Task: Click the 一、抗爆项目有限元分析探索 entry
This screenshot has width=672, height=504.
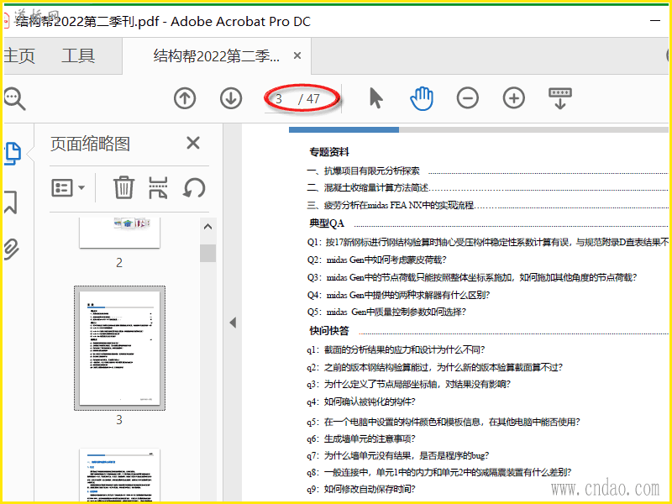Action: pos(364,171)
